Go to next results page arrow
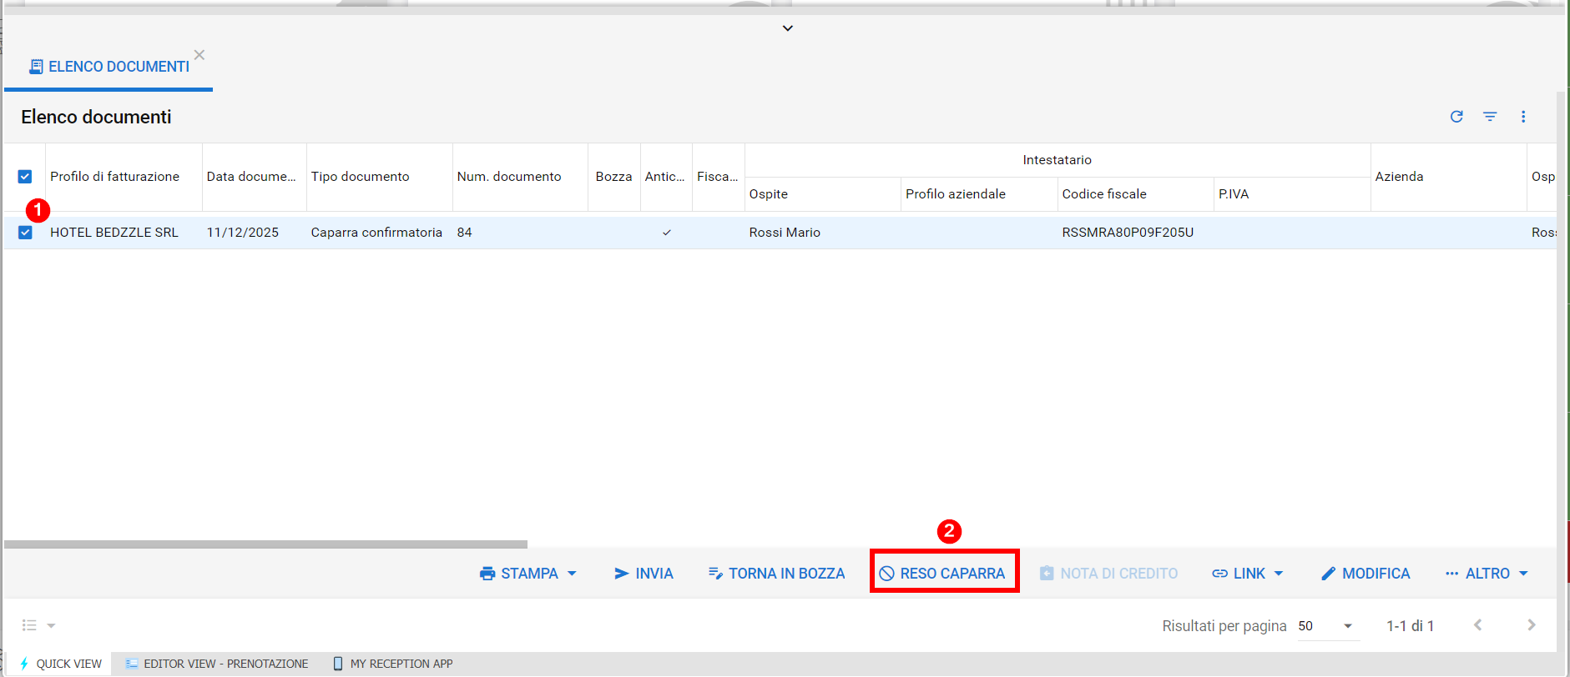This screenshot has width=1570, height=677. [x=1531, y=625]
